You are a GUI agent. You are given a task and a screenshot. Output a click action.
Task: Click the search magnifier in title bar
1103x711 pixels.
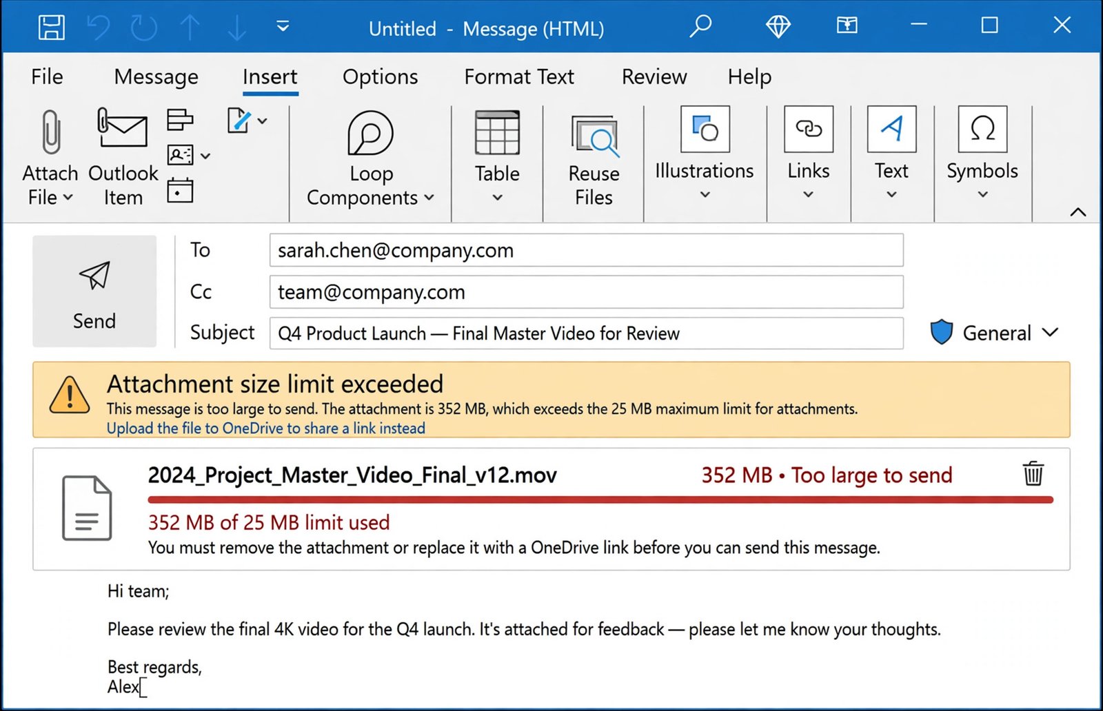pos(700,26)
